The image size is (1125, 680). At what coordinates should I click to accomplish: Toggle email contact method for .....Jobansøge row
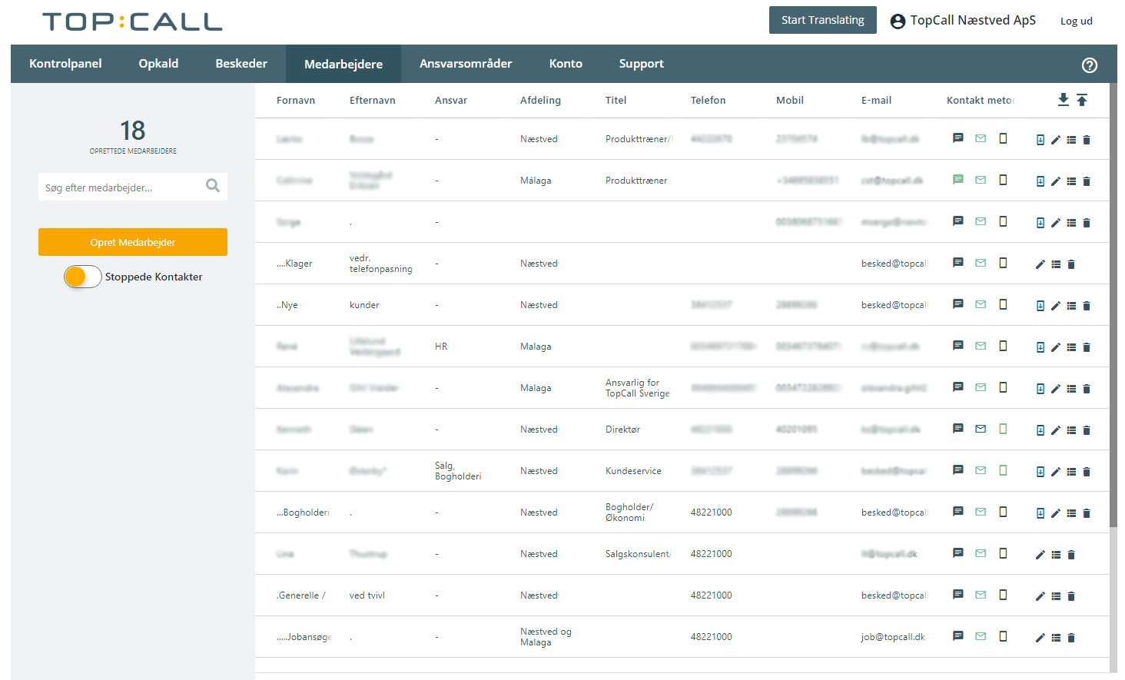981,636
